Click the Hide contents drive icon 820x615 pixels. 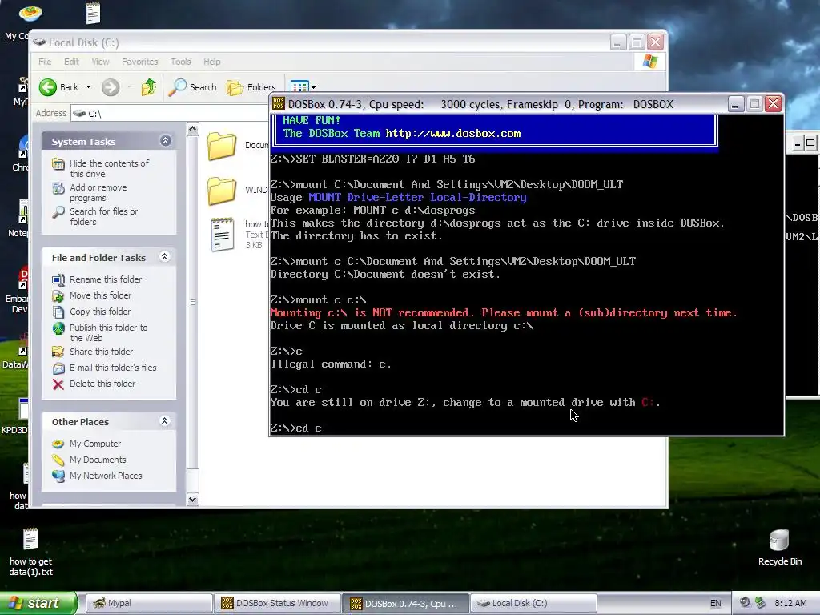(58, 164)
